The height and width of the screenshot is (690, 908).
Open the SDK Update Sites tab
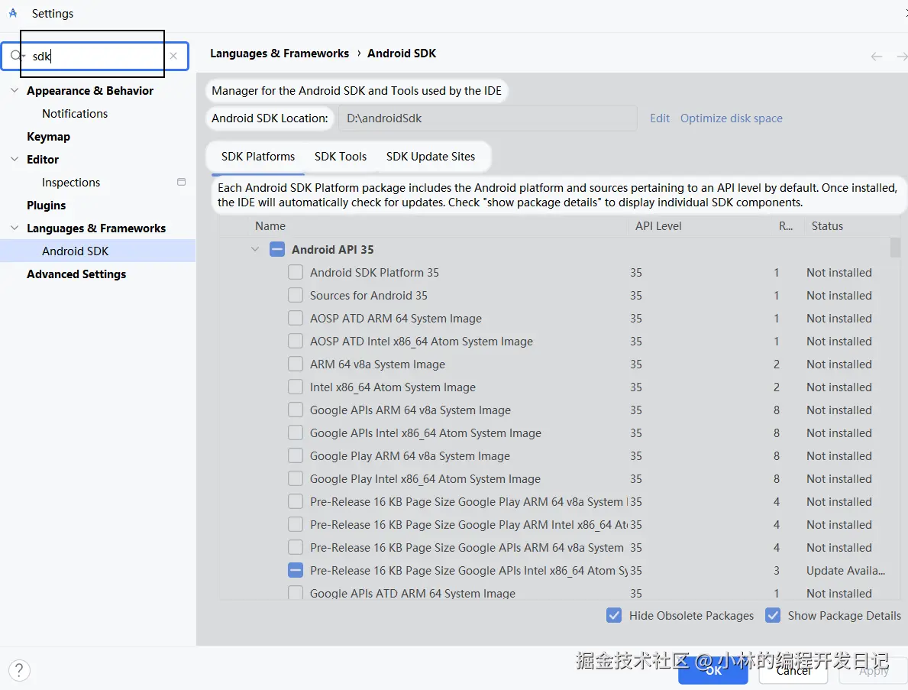click(x=430, y=157)
